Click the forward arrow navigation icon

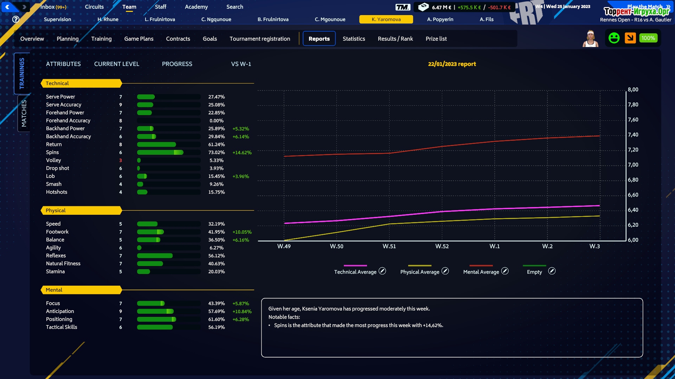(24, 7)
